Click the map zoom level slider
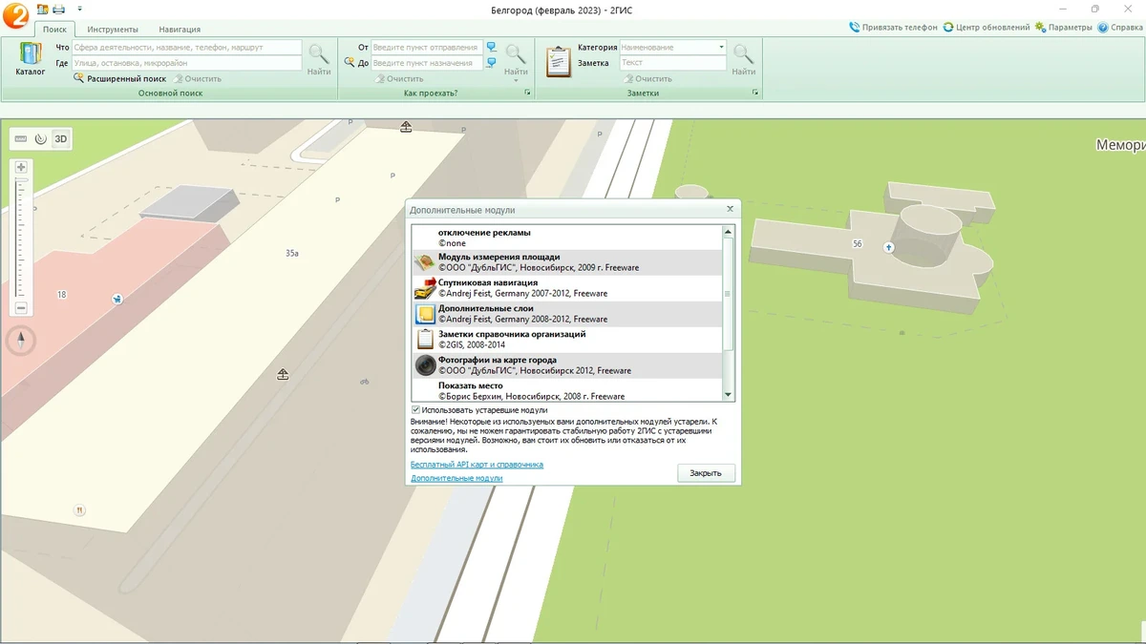 point(21,238)
